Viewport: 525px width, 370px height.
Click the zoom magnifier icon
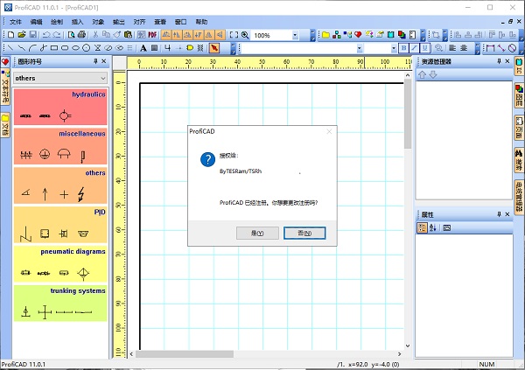[x=245, y=35]
